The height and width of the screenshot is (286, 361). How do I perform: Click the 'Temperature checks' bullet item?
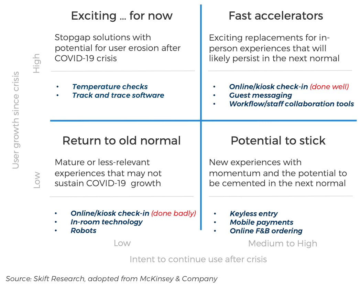pyautogui.click(x=110, y=87)
